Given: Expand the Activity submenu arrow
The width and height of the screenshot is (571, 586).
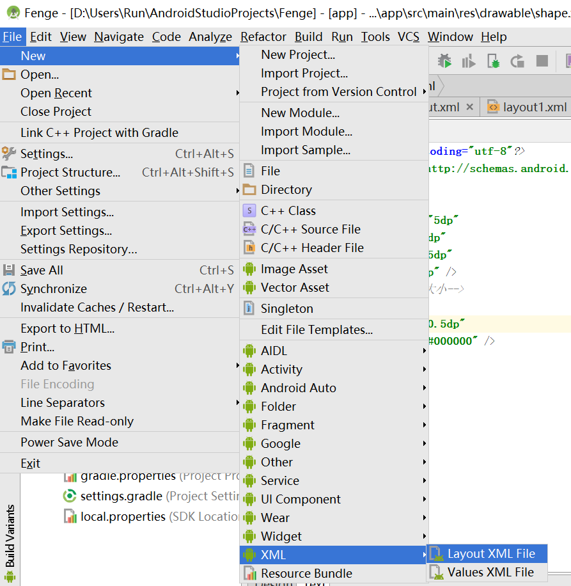Looking at the screenshot, I should point(424,369).
